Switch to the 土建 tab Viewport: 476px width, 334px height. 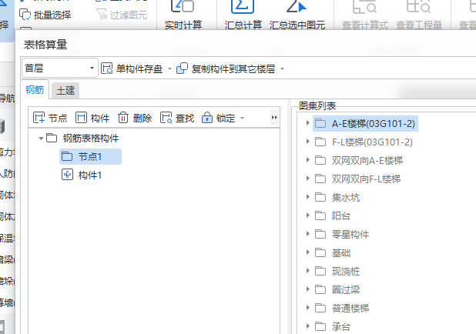(65, 90)
